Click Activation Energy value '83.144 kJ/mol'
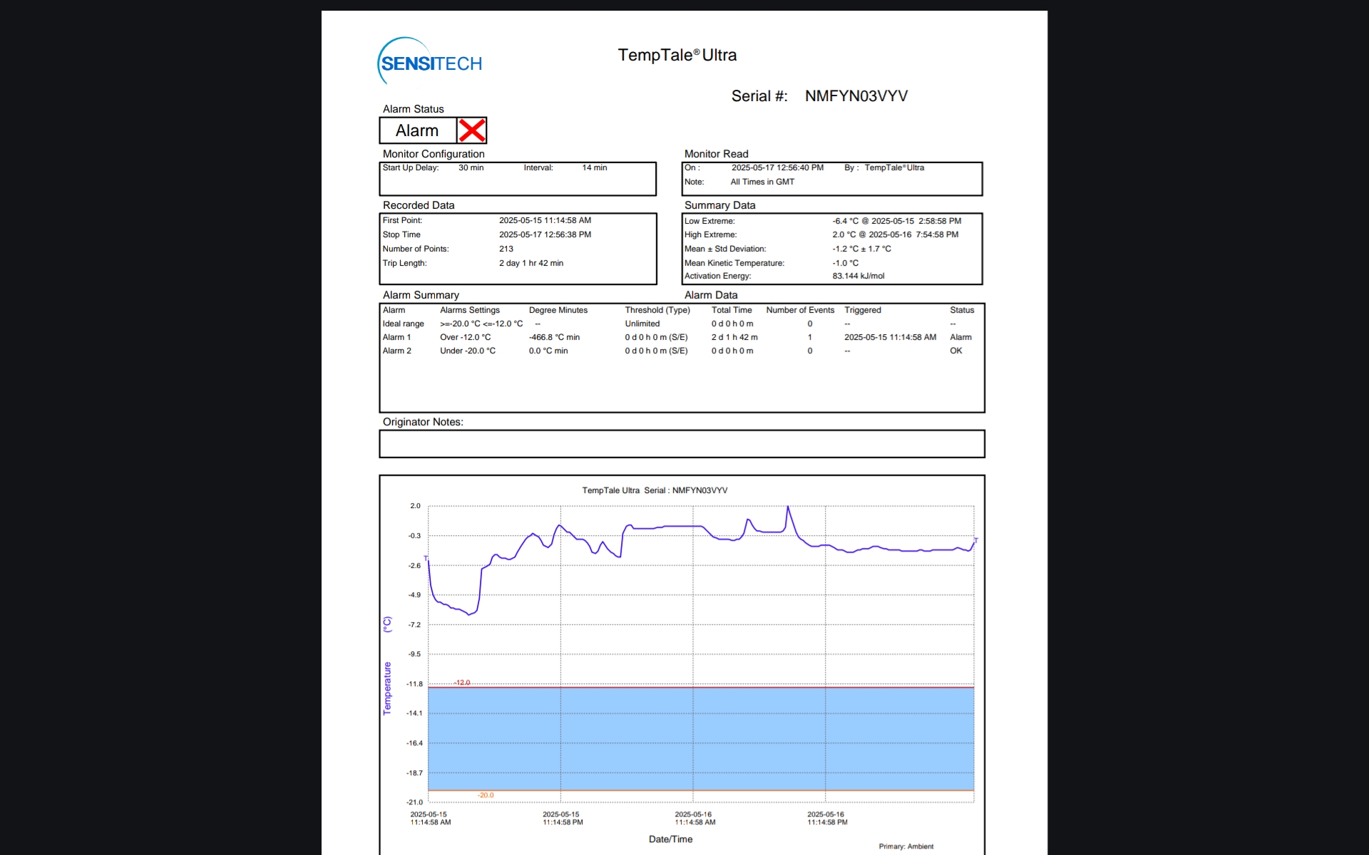Image resolution: width=1369 pixels, height=855 pixels. [858, 276]
